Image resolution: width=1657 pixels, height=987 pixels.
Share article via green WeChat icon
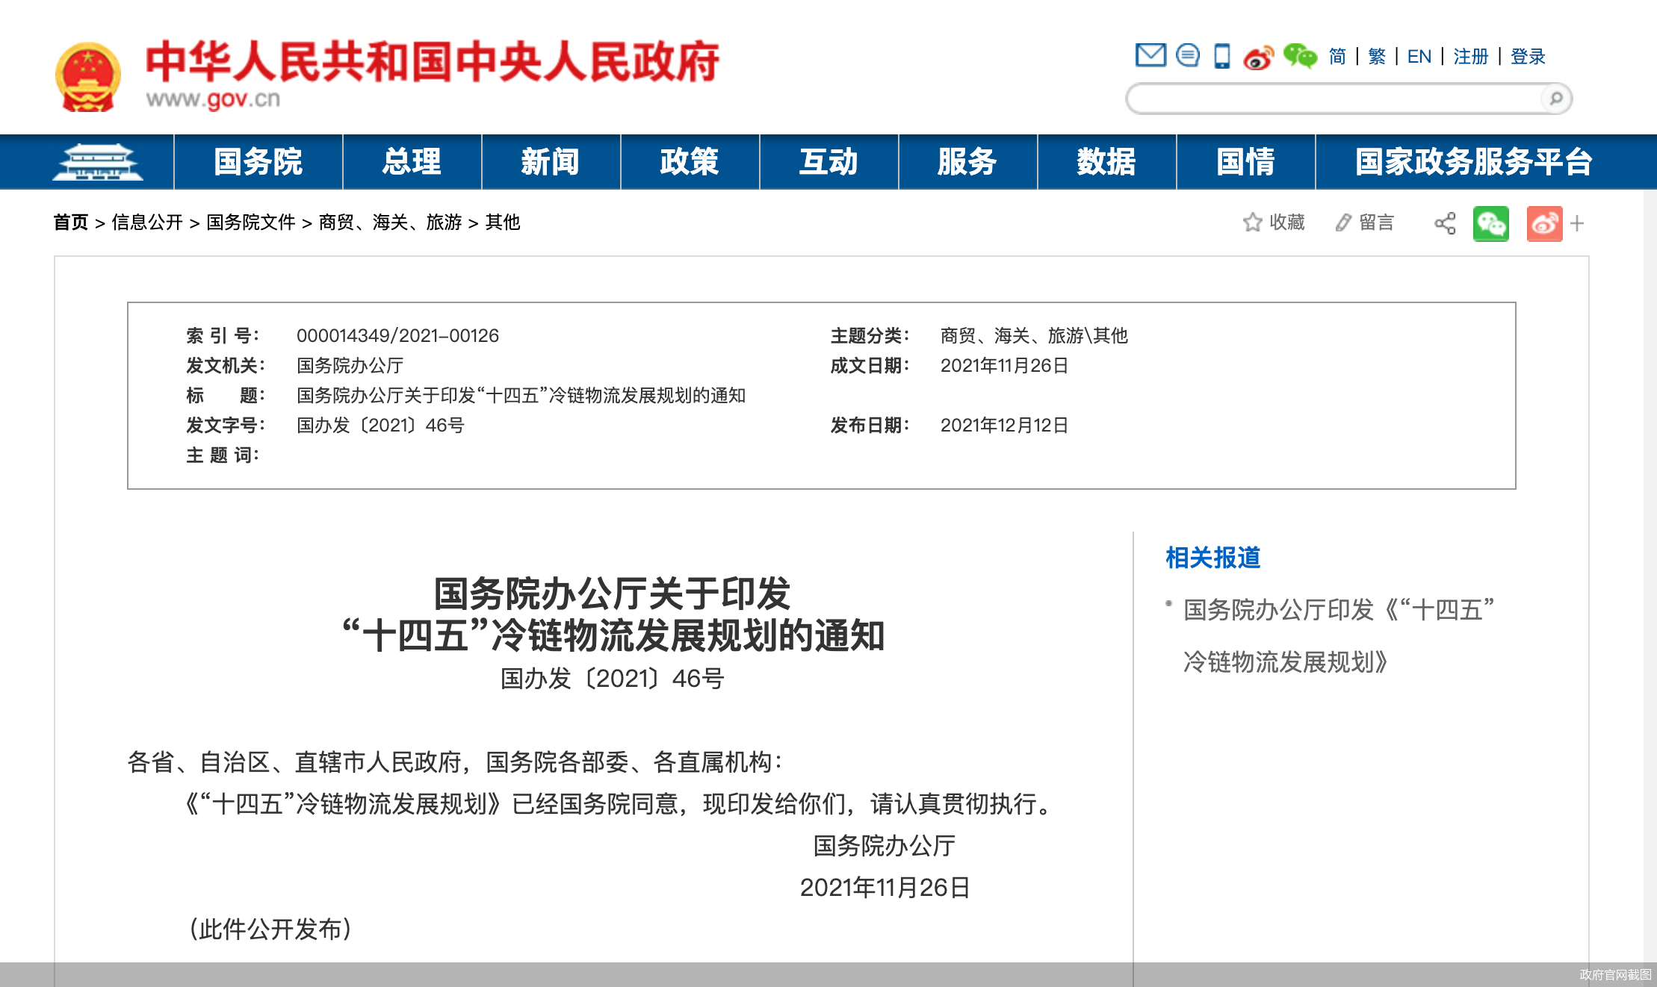point(1491,222)
